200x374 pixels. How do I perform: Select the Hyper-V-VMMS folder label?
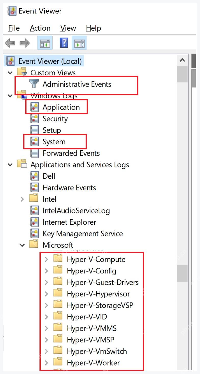click(91, 328)
